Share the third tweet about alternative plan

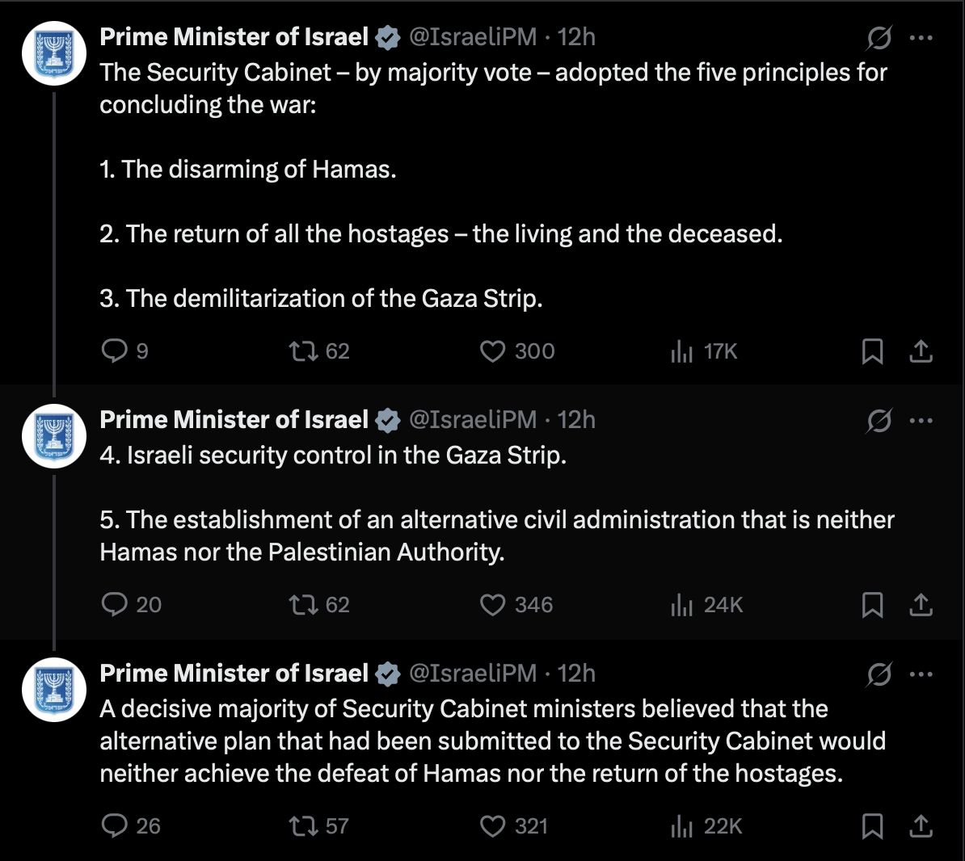[x=921, y=826]
